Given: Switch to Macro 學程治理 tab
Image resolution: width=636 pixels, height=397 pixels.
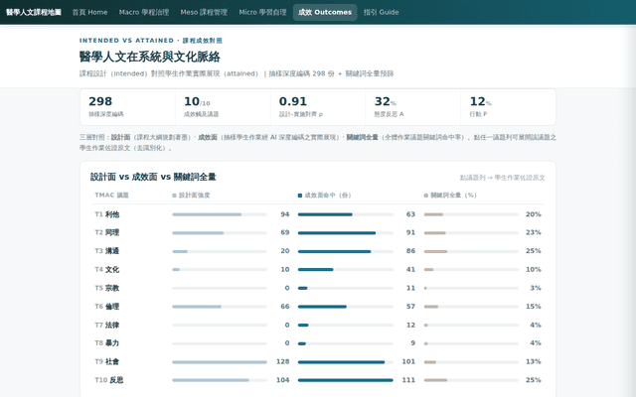Looking at the screenshot, I should [x=144, y=12].
